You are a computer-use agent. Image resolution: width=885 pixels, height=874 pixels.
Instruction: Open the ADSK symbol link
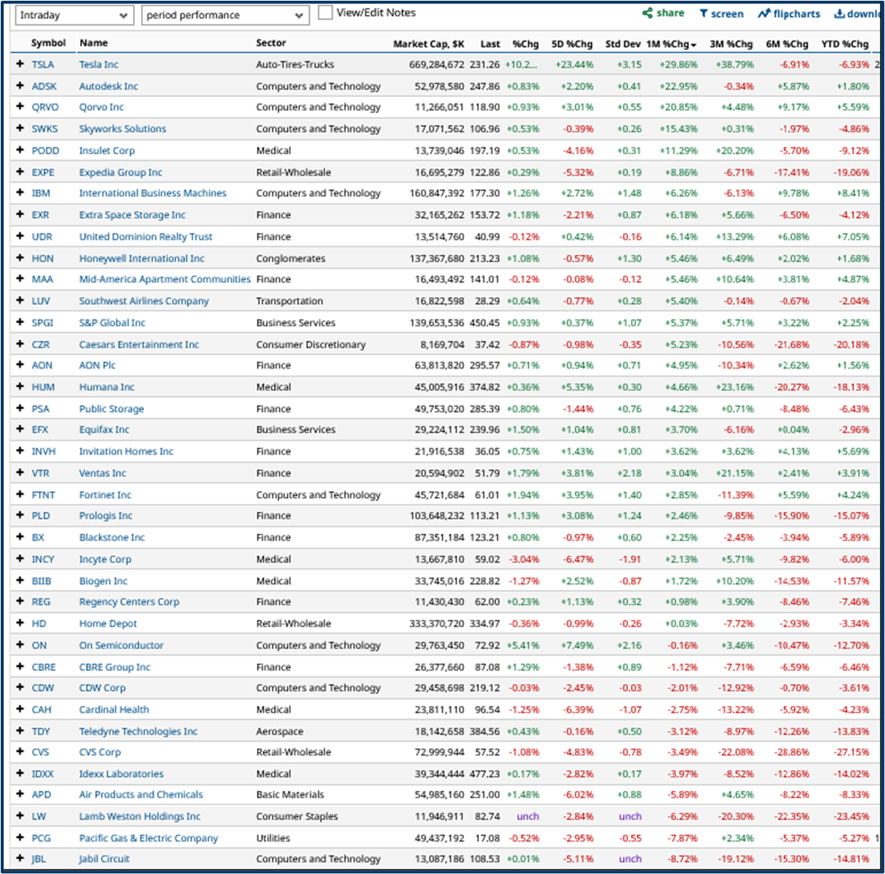click(x=44, y=86)
